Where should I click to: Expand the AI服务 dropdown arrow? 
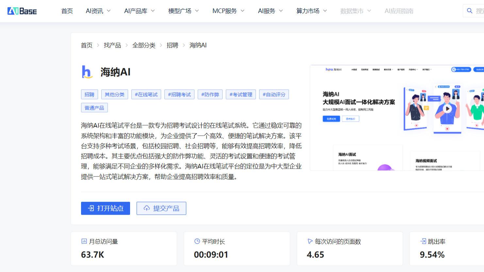tap(281, 11)
